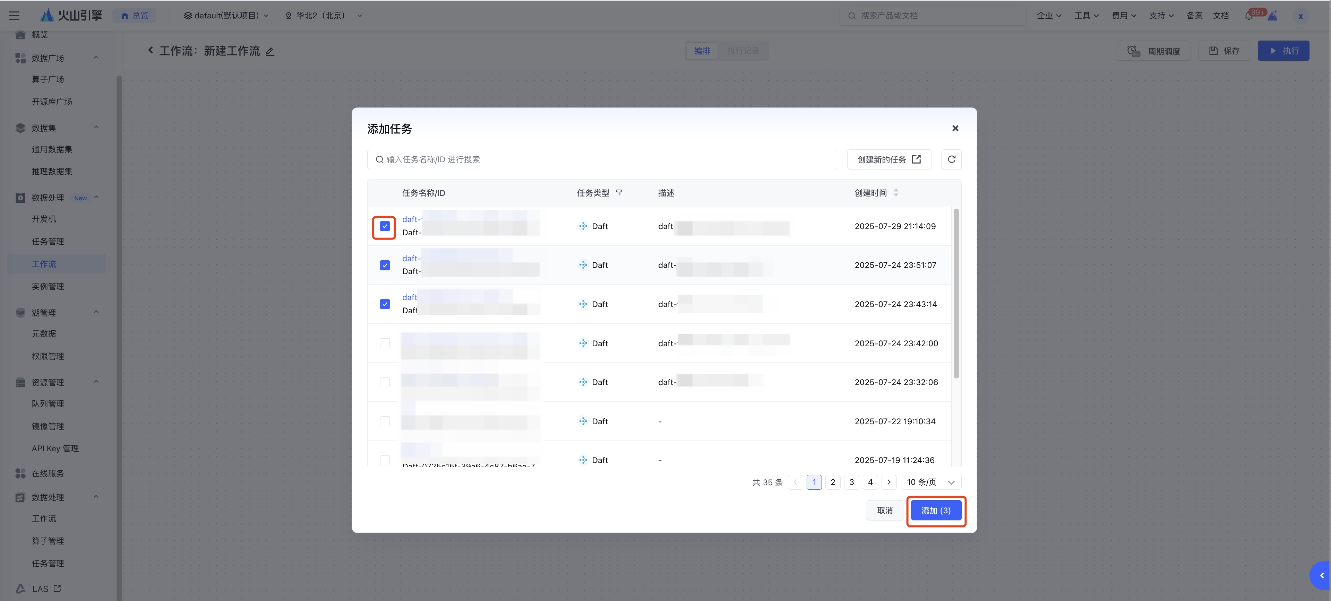Click the refresh icon in the dialog

pos(951,159)
